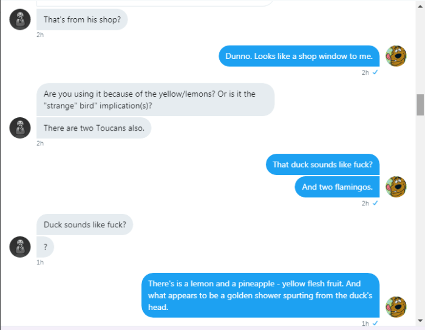Click the read checkmark under "And two flamingos."

point(375,203)
